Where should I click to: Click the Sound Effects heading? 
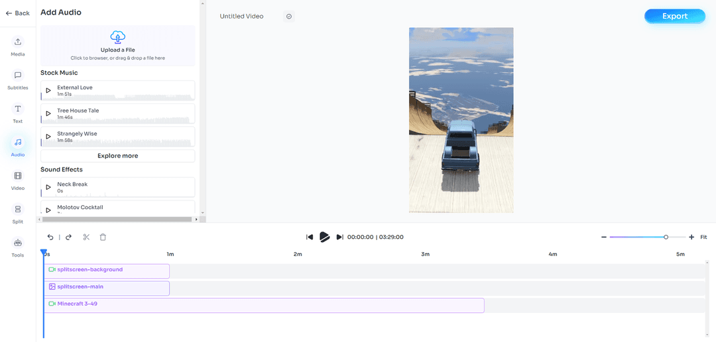point(62,169)
